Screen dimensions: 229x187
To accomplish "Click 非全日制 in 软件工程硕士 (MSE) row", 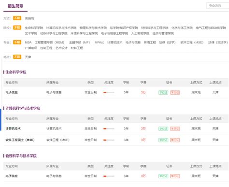I will [91, 140].
